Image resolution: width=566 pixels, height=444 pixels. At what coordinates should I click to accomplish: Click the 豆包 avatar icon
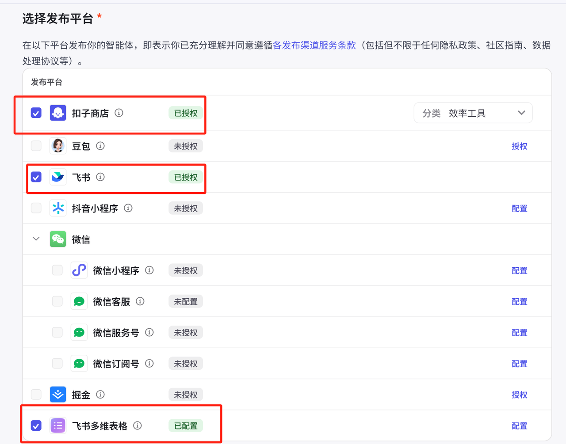[58, 146]
